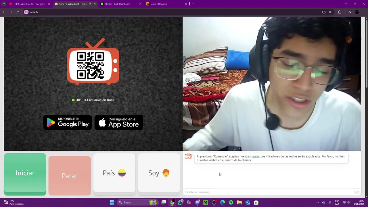Open OBS Studio from the taskbar
The height and width of the screenshot is (207, 368).
[214, 202]
